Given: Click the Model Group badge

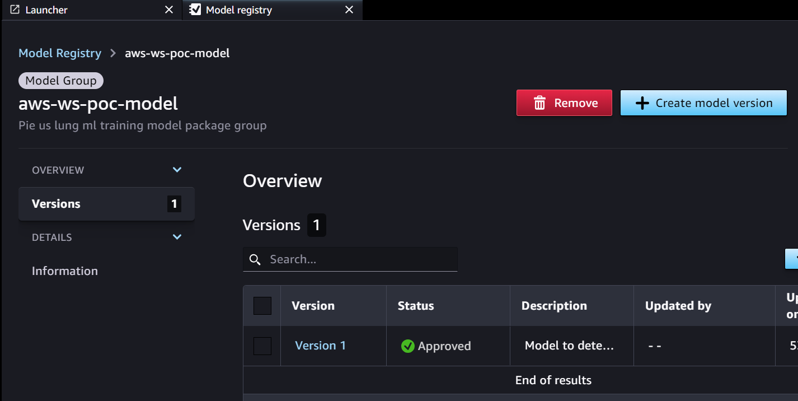Looking at the screenshot, I should (x=61, y=81).
